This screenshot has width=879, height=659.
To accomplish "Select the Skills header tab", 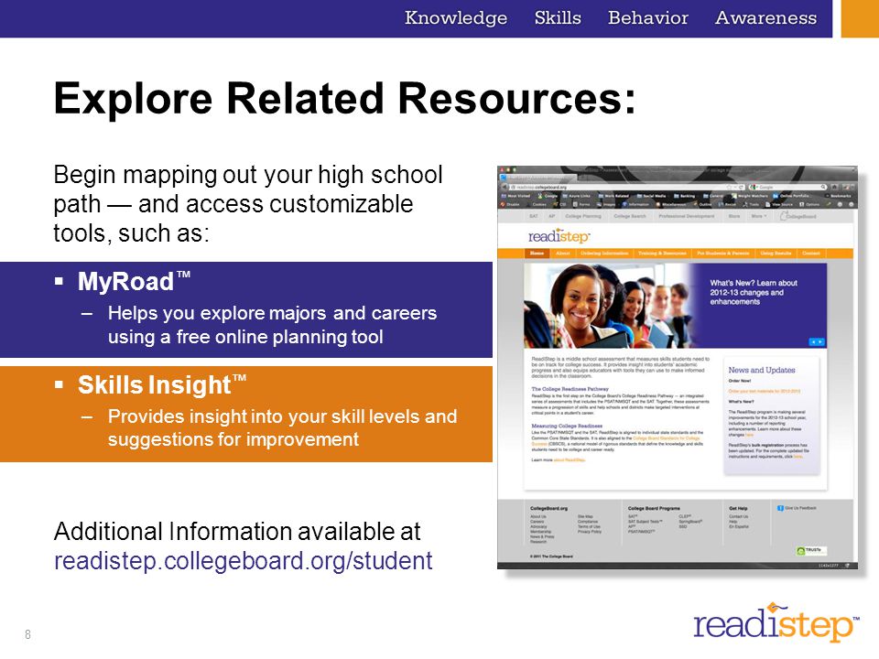I will 558,18.
